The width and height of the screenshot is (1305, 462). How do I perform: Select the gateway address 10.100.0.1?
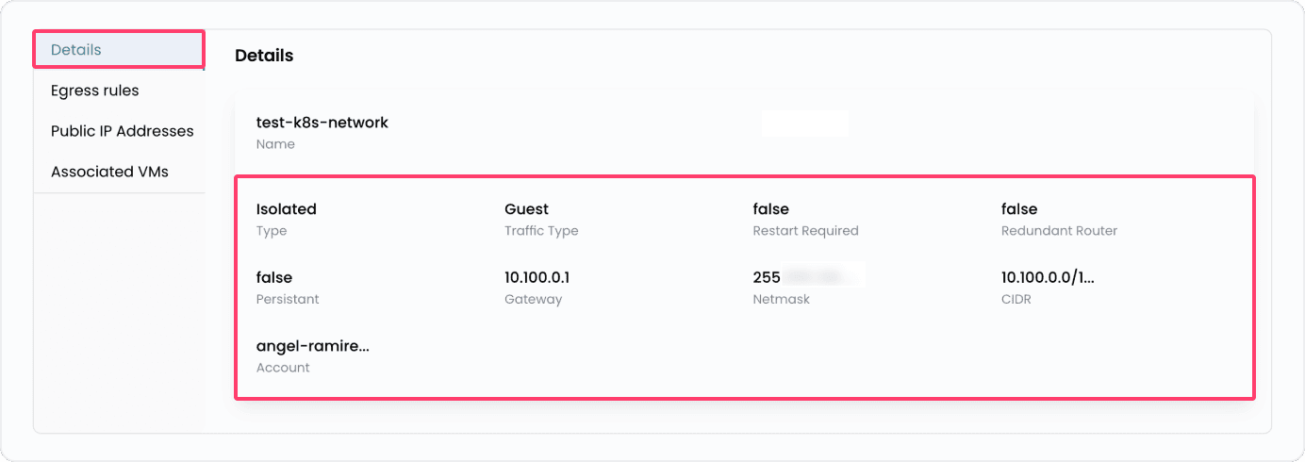pos(537,278)
